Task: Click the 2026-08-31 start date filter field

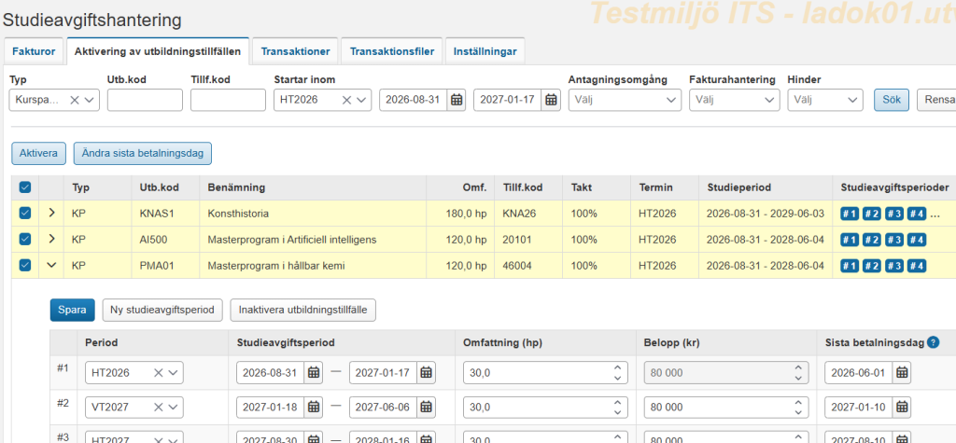Action: click(x=414, y=100)
